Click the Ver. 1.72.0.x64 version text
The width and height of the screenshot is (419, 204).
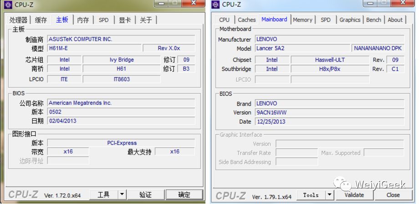point(62,195)
